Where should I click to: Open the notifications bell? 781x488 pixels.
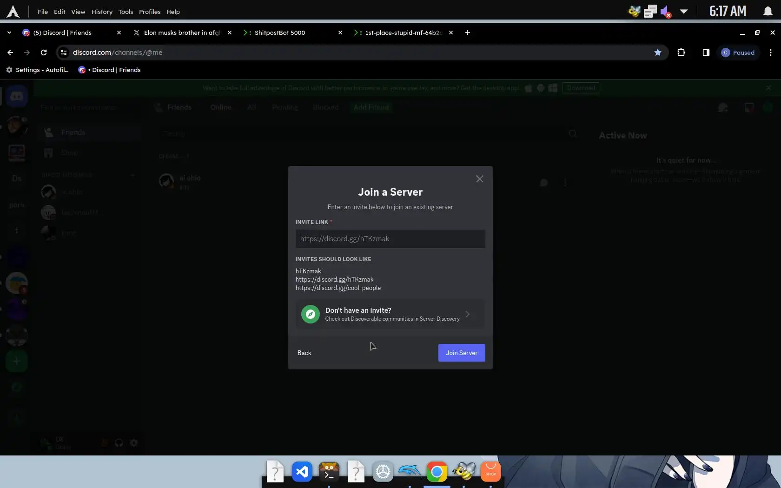pos(768,11)
